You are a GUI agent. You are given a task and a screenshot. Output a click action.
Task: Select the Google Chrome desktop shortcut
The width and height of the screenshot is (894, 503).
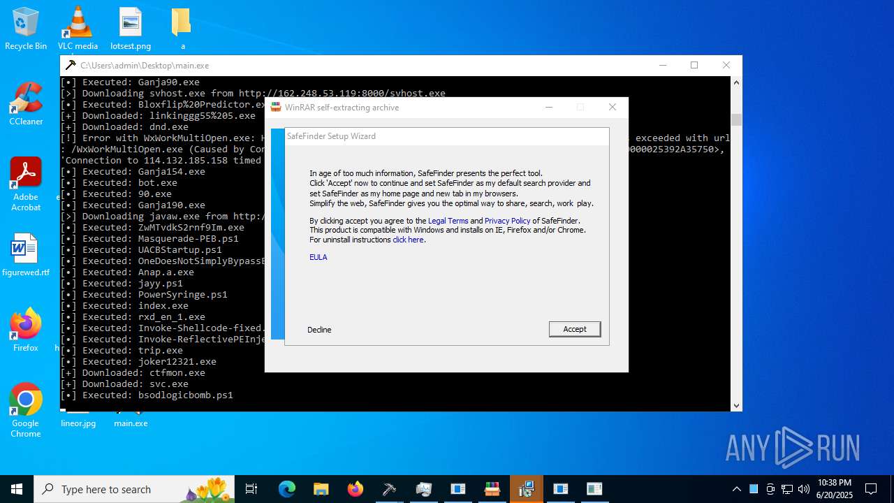26,411
